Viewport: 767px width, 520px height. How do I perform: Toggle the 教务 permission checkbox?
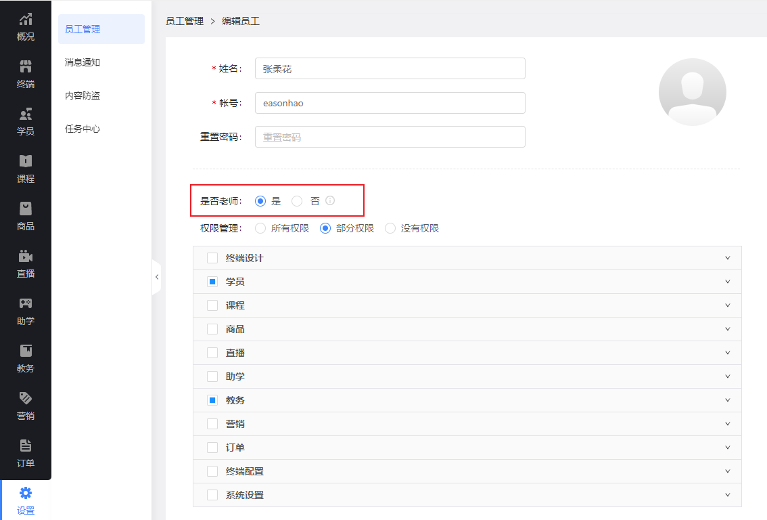tap(212, 400)
